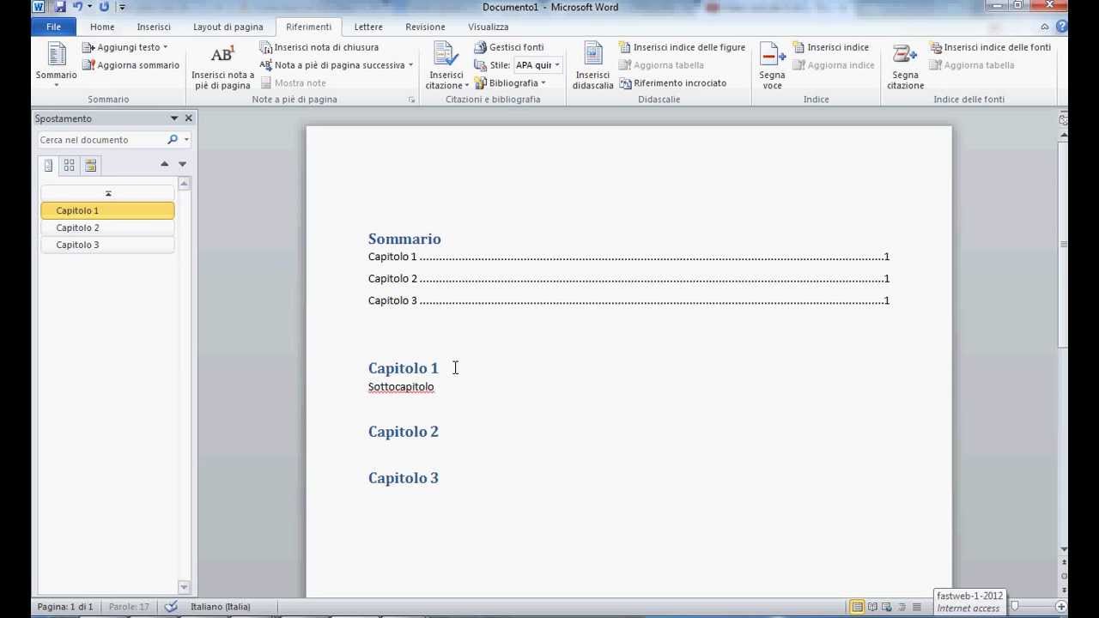Open Inserisci citazione menu

tap(446, 66)
